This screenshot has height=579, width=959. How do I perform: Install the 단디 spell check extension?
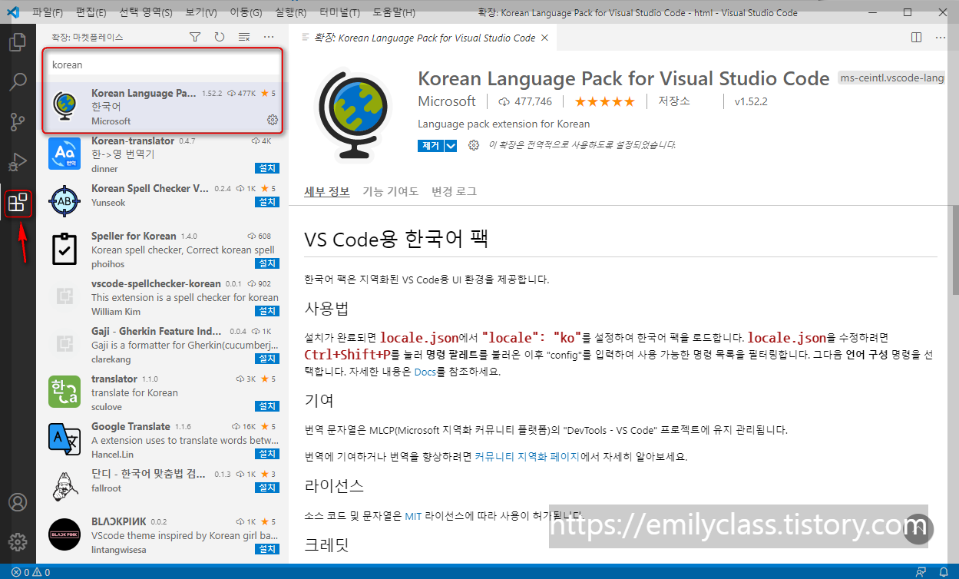[267, 488]
